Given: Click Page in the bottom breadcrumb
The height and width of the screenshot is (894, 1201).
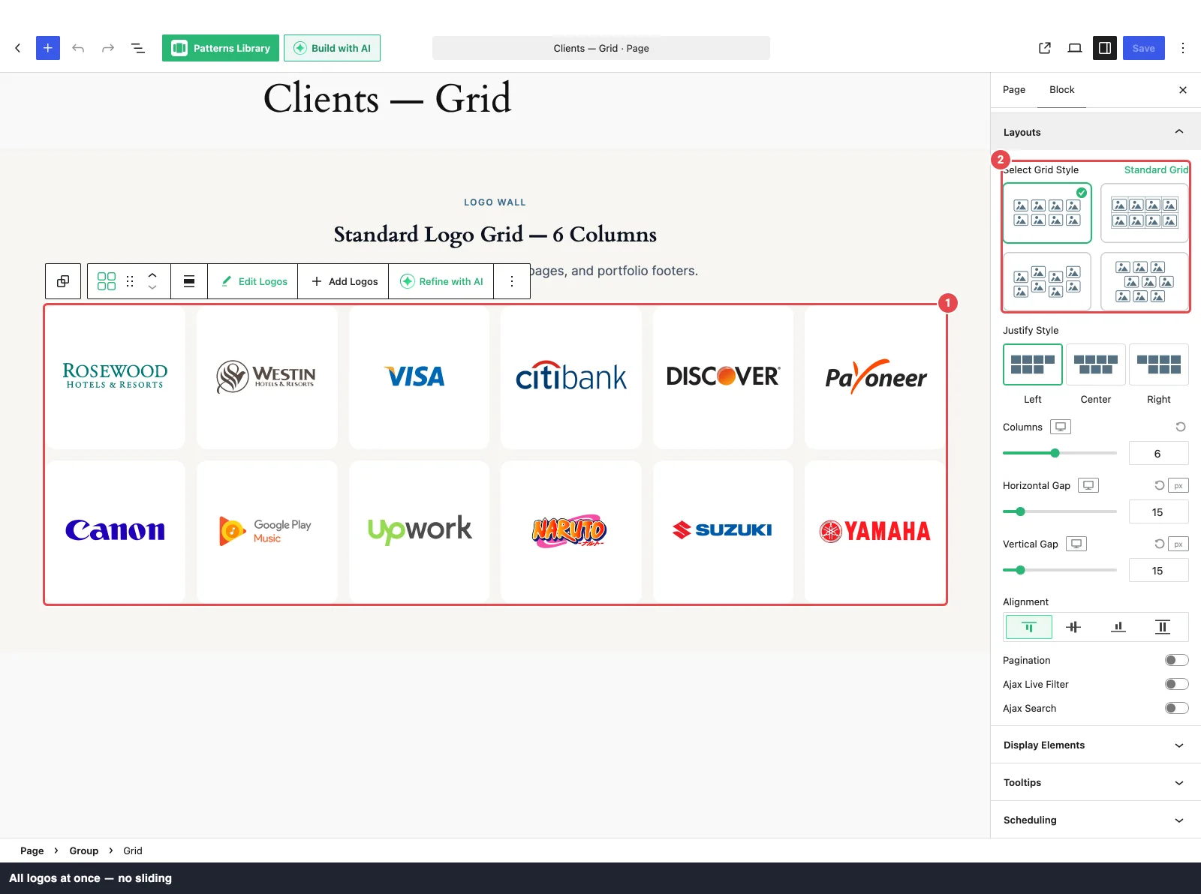Looking at the screenshot, I should click(32, 850).
